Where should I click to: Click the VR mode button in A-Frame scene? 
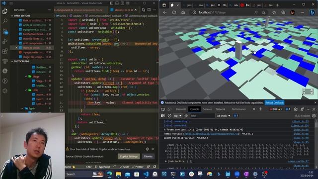pyautogui.click(x=308, y=91)
